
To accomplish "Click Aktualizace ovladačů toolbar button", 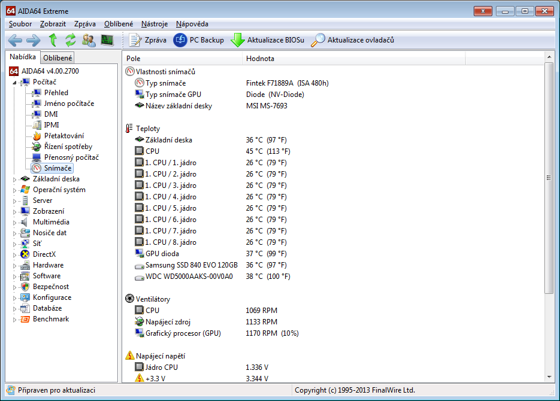I will coord(353,40).
